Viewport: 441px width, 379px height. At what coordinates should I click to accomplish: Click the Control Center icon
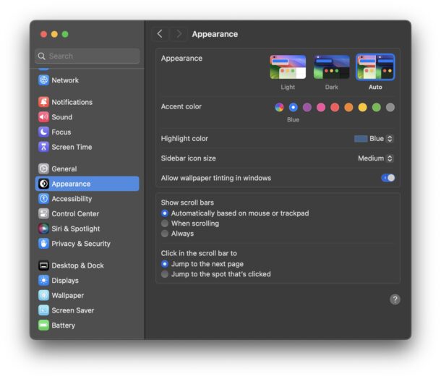(x=43, y=213)
